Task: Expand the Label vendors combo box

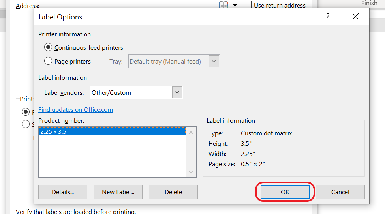Action: pyautogui.click(x=177, y=93)
